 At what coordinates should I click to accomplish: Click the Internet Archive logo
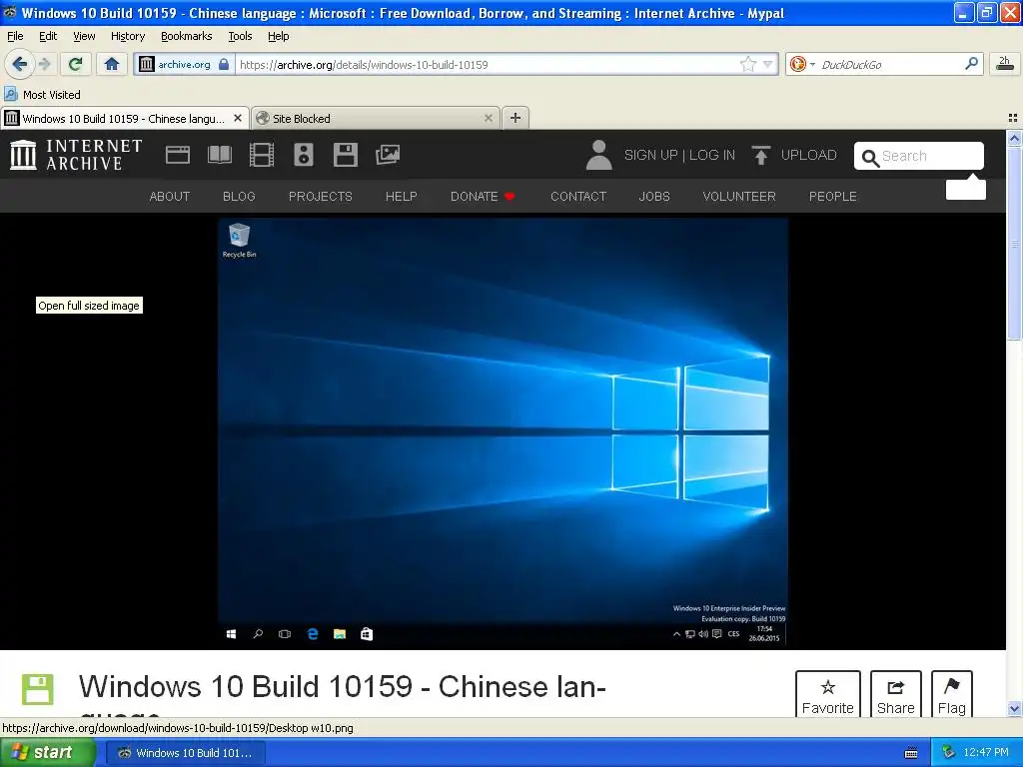[x=76, y=155]
